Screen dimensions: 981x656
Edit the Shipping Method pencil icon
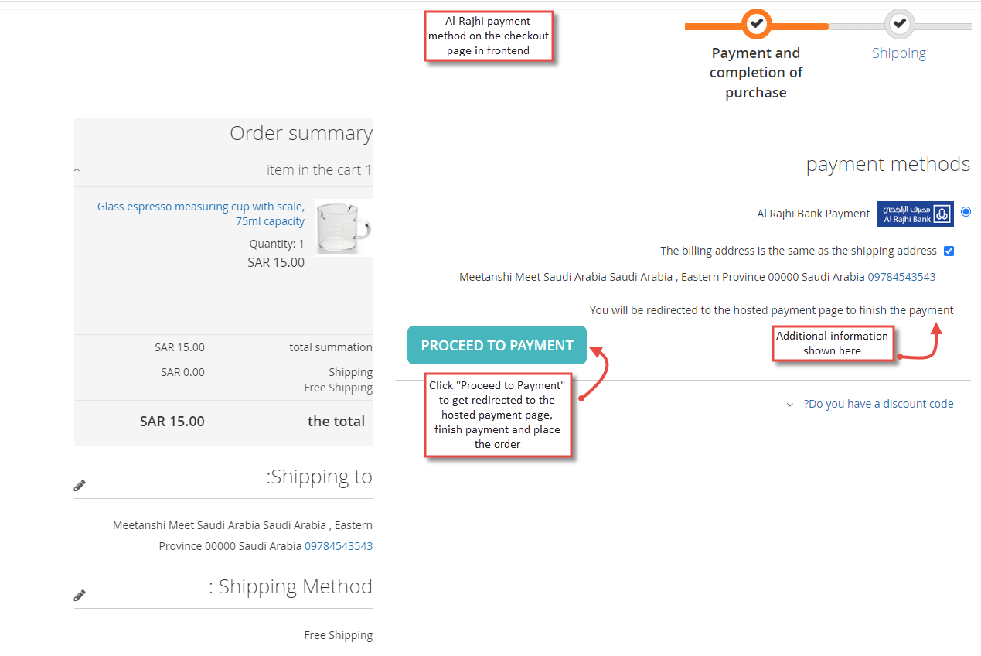(80, 596)
